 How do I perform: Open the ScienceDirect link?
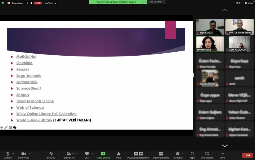point(29,89)
